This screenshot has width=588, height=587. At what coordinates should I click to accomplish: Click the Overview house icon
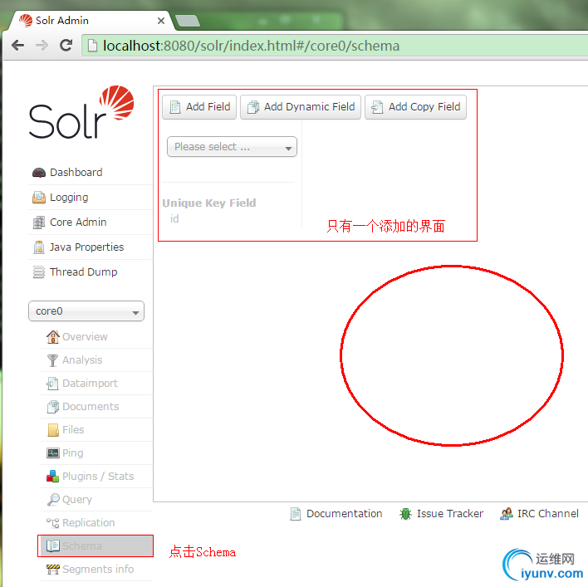(x=53, y=336)
